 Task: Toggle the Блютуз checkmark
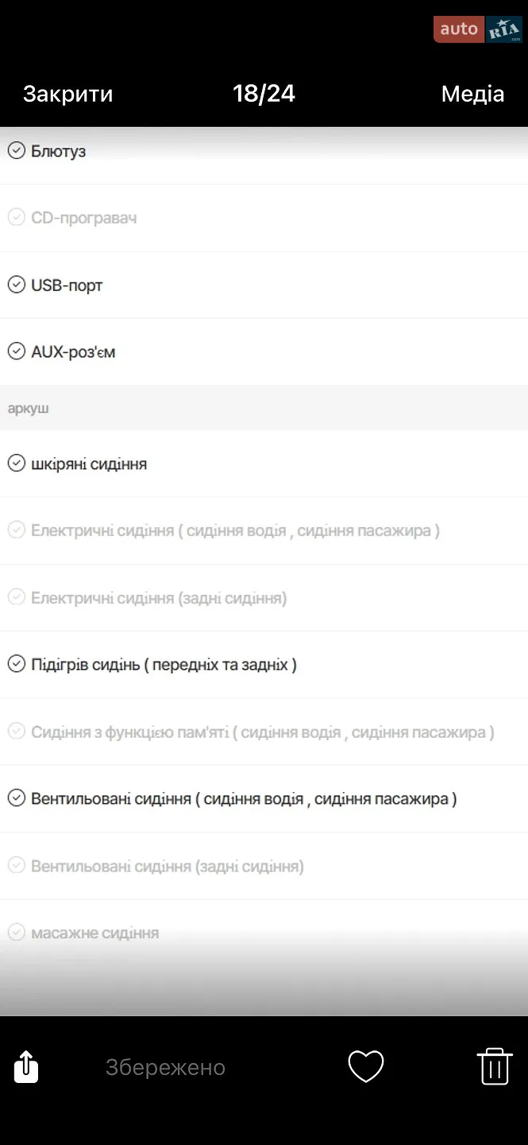(17, 150)
